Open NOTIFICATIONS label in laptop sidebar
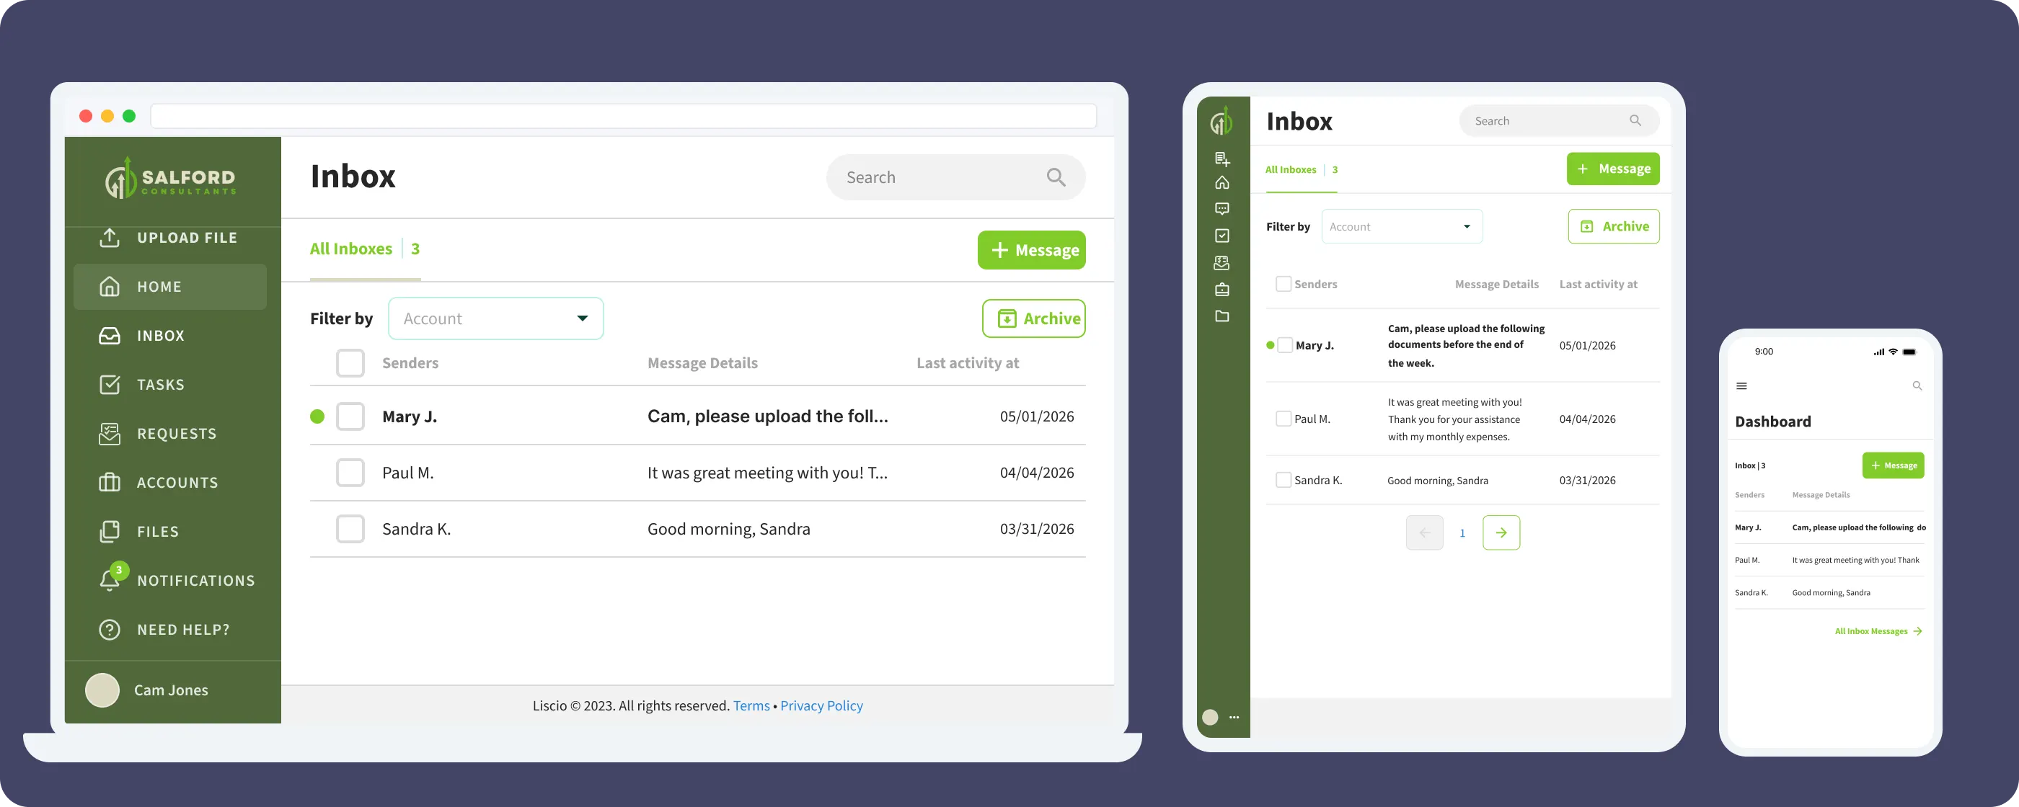 point(196,581)
